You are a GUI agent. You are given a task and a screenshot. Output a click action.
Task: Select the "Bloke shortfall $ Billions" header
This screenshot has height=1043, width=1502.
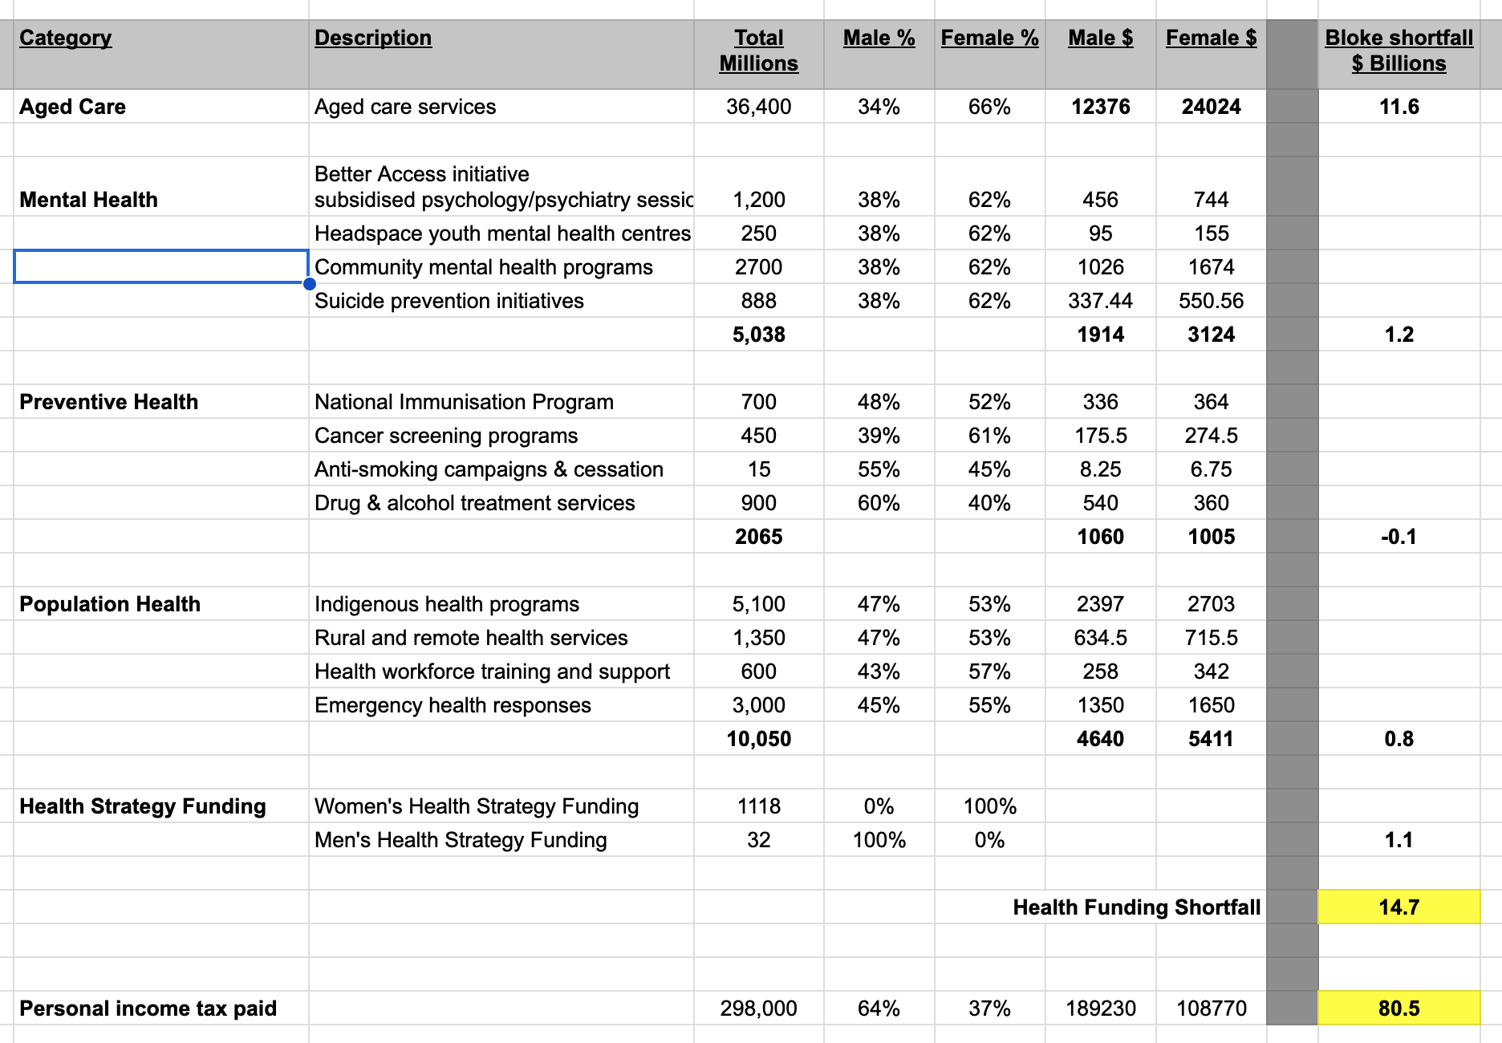pyautogui.click(x=1398, y=51)
